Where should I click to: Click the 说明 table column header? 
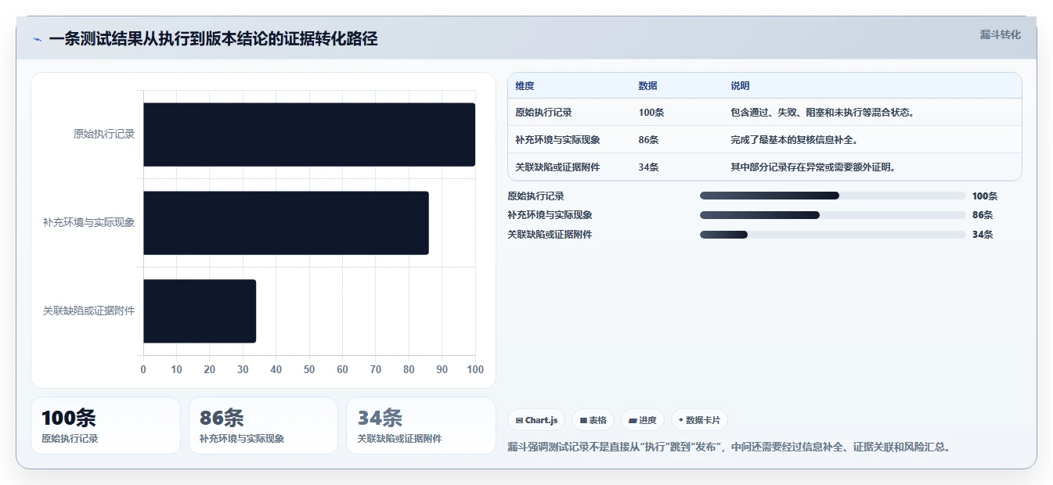point(740,86)
